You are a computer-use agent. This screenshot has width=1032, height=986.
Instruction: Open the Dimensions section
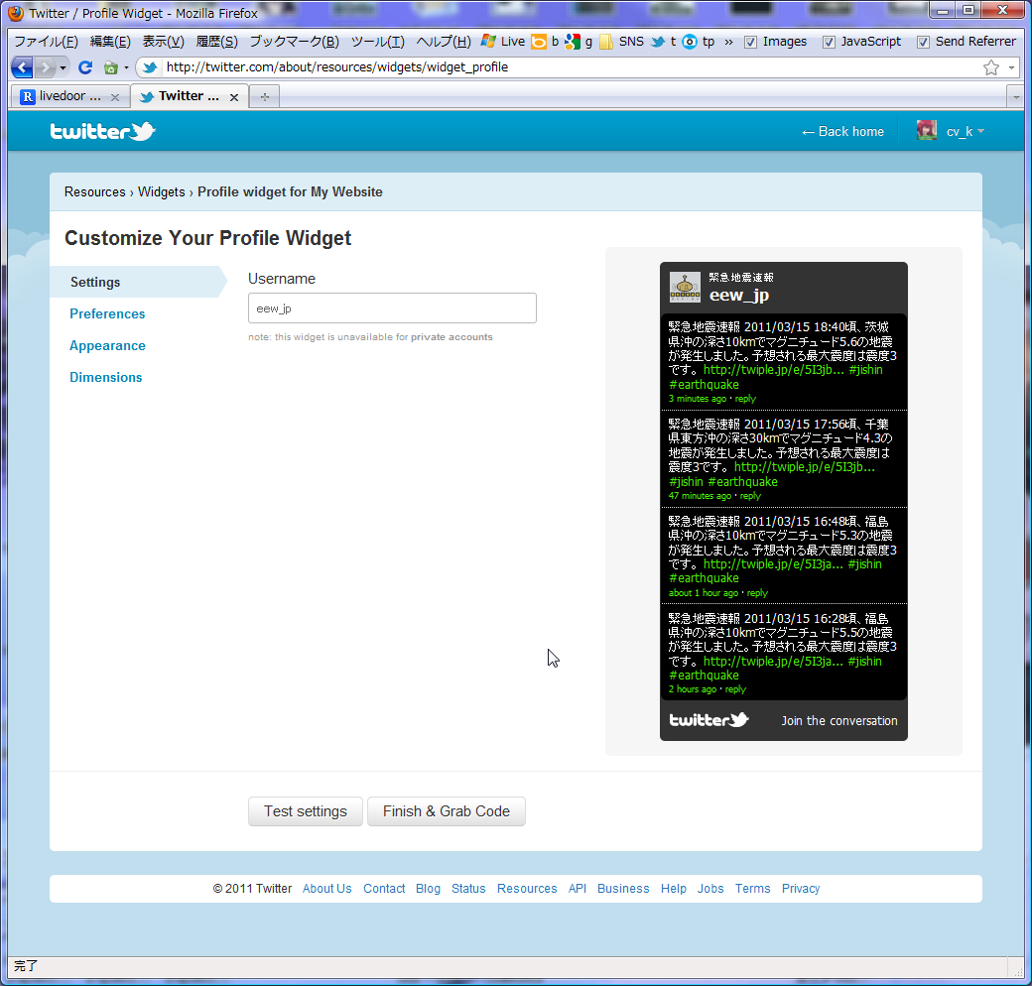click(x=106, y=377)
